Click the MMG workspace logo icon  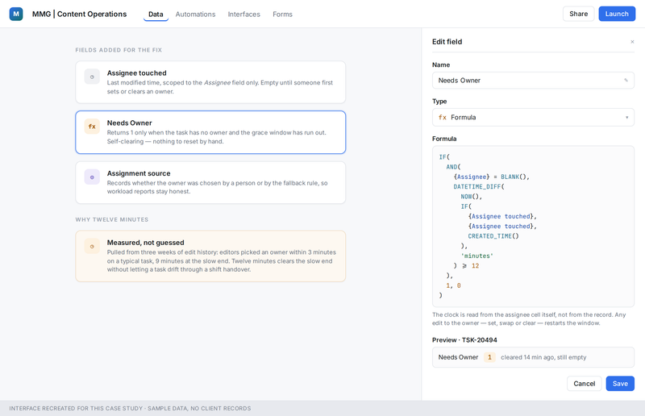[16, 14]
